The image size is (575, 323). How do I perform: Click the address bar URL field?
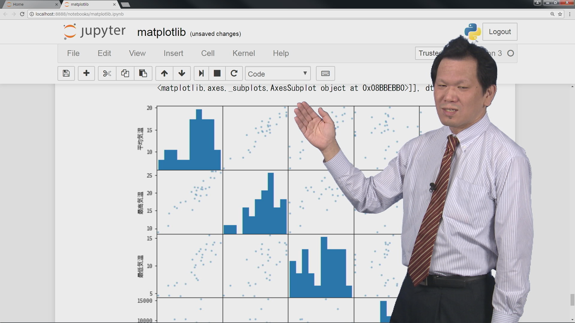tap(287, 14)
